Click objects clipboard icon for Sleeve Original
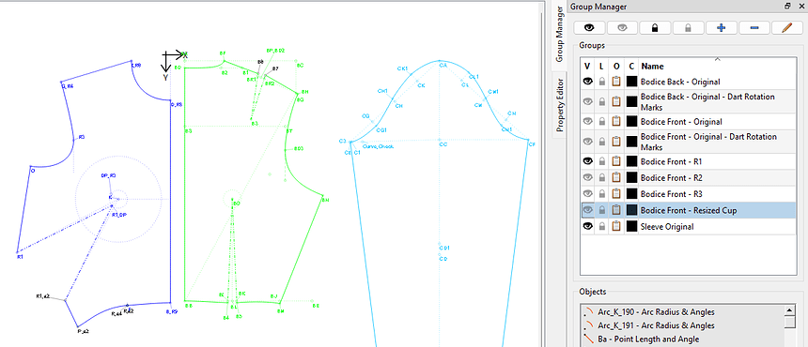 point(616,226)
